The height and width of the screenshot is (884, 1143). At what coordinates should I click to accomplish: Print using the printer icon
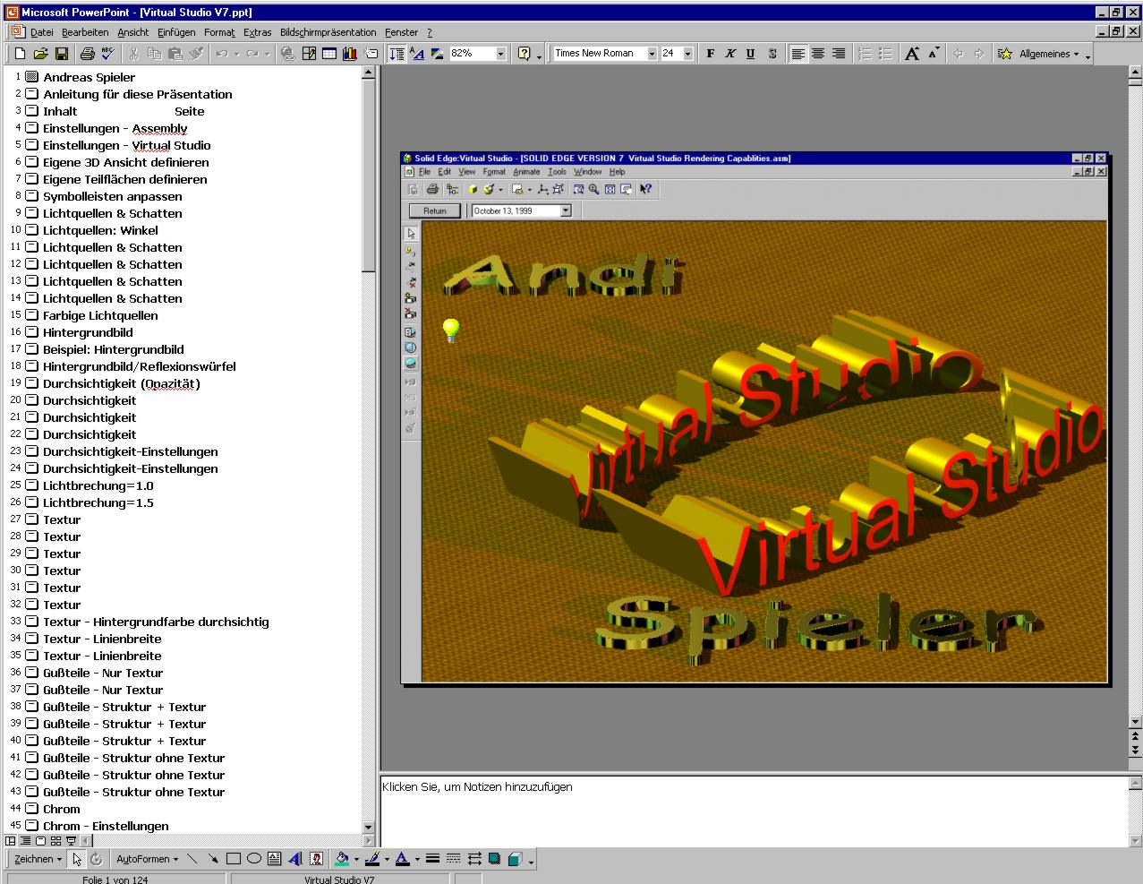pyautogui.click(x=87, y=54)
